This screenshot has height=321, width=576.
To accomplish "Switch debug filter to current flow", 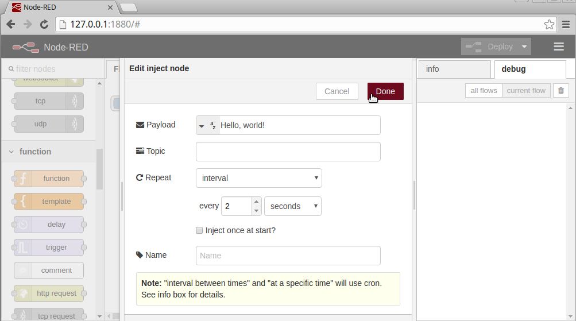I will click(x=526, y=91).
